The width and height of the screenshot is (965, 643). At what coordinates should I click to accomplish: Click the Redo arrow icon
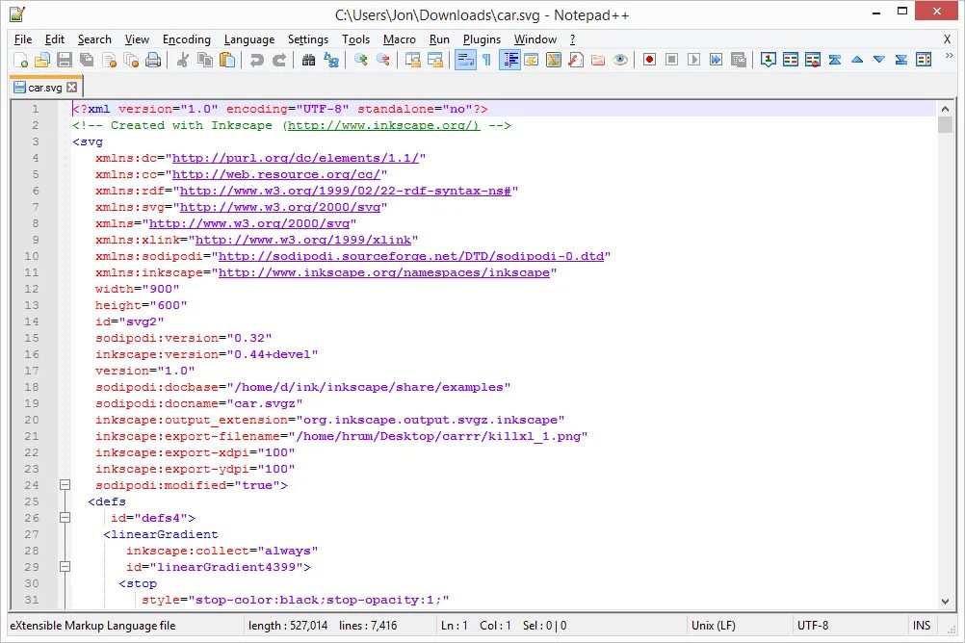point(278,60)
